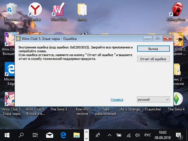This screenshot has width=188, height=141.
Task: Open Task View on the taskbar
Action: point(35,135)
